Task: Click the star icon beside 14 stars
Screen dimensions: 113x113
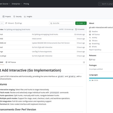Action: click(90, 41)
